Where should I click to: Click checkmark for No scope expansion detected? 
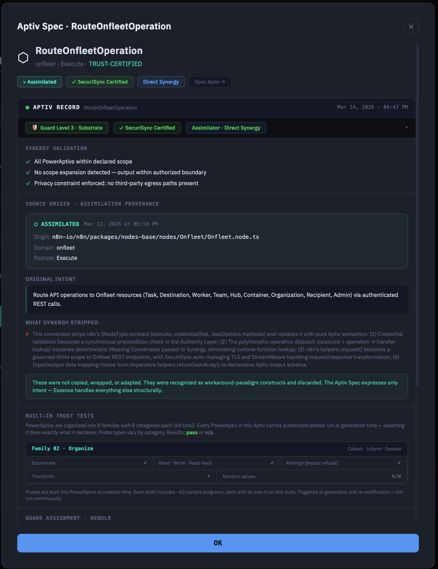28,172
